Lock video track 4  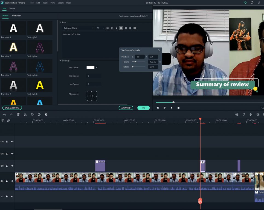tap(7, 142)
